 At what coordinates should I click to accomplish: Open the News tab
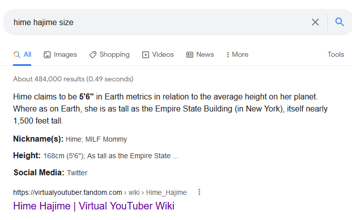[200, 55]
